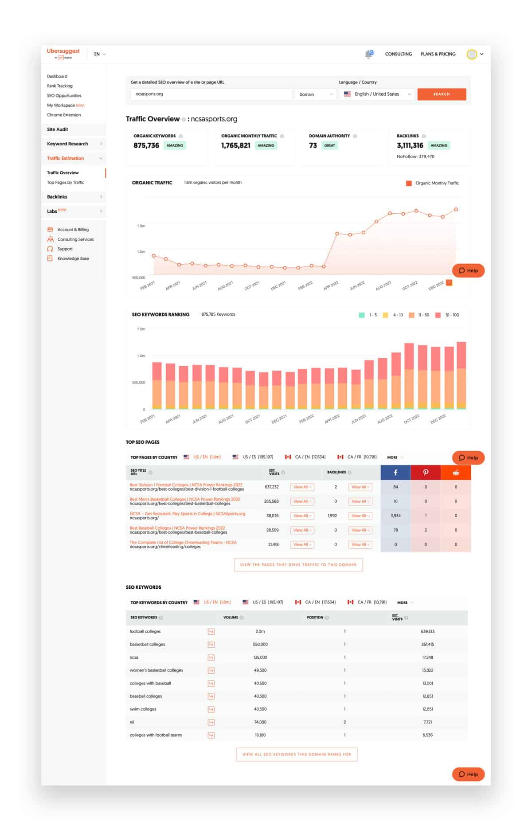Image resolution: width=532 pixels, height=829 pixels.
Task: Click info icon next to Domain Authority
Action: tap(355, 136)
